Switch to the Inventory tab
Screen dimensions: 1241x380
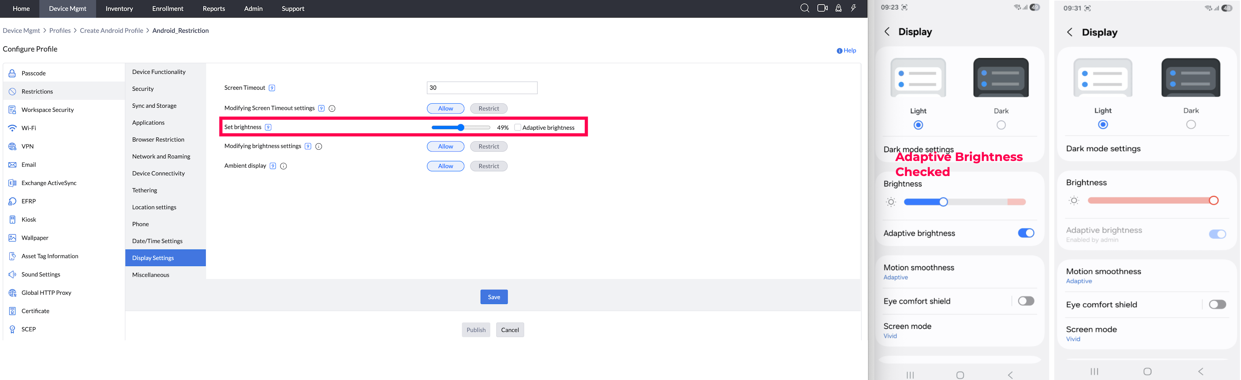119,9
